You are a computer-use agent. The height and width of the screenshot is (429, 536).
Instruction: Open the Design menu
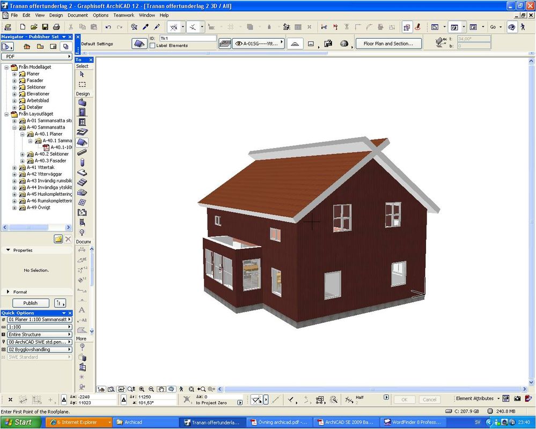coord(56,16)
